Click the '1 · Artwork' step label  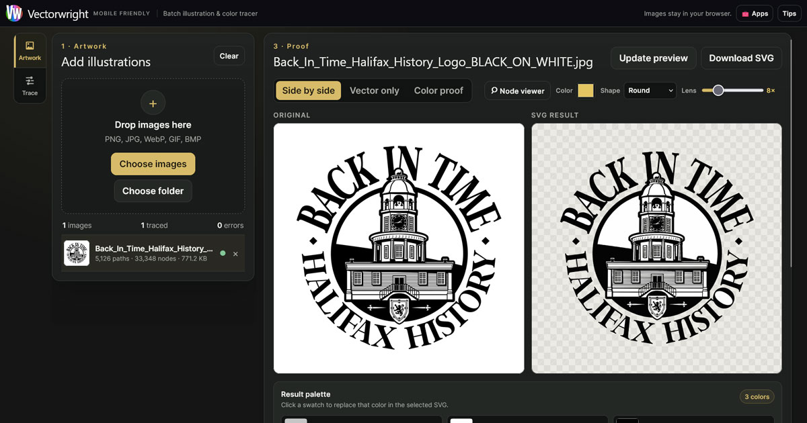[x=84, y=46]
